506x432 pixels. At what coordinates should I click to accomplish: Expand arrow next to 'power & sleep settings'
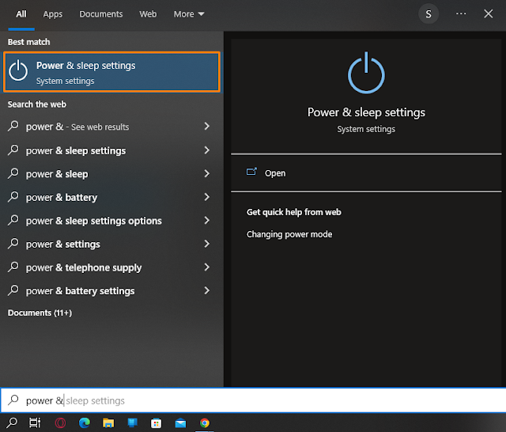click(x=207, y=150)
